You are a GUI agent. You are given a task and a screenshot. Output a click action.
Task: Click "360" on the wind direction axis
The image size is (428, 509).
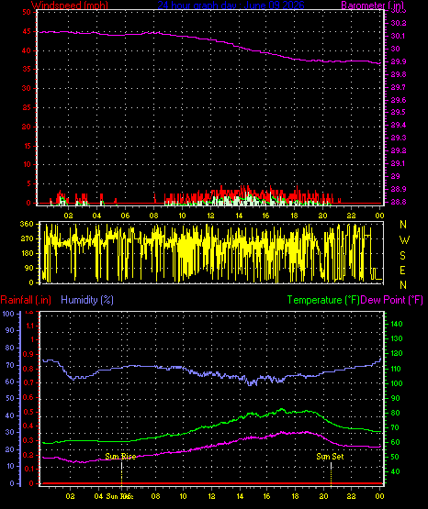click(27, 224)
